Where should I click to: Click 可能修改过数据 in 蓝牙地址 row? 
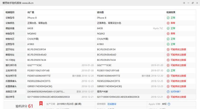click(178, 50)
